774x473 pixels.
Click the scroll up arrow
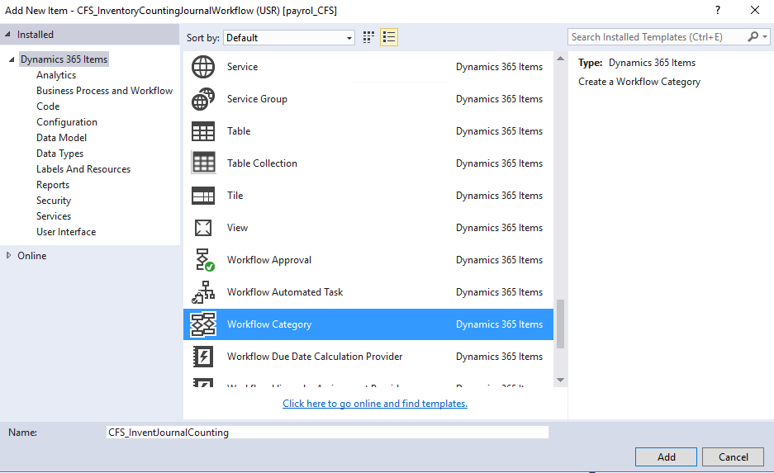pos(560,59)
